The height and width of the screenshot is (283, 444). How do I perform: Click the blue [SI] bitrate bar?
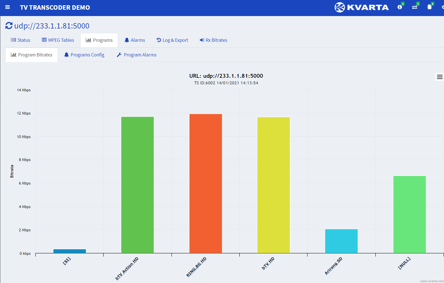pos(70,251)
